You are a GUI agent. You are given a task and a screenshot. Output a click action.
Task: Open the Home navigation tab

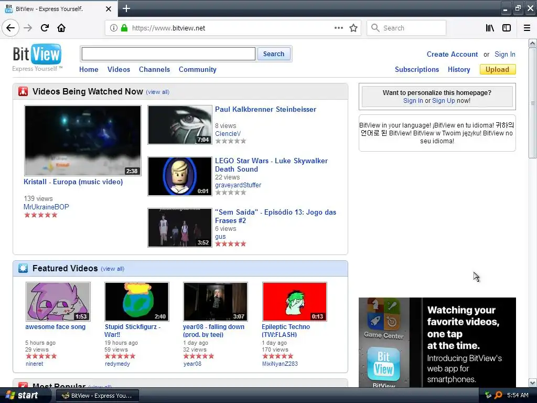point(89,69)
